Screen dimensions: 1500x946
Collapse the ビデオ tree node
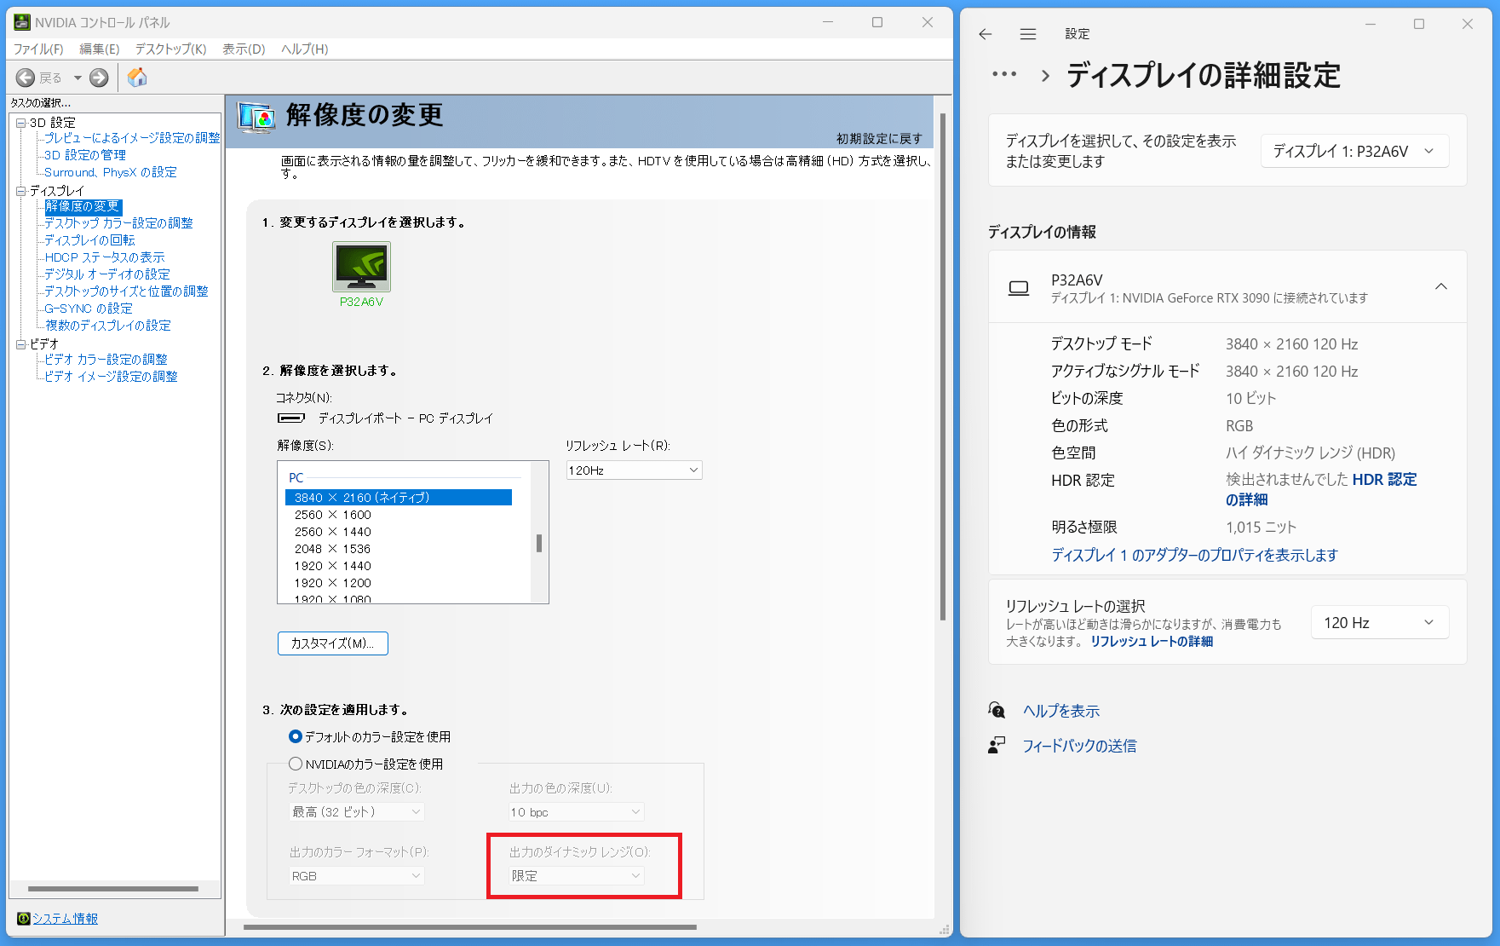pos(20,344)
